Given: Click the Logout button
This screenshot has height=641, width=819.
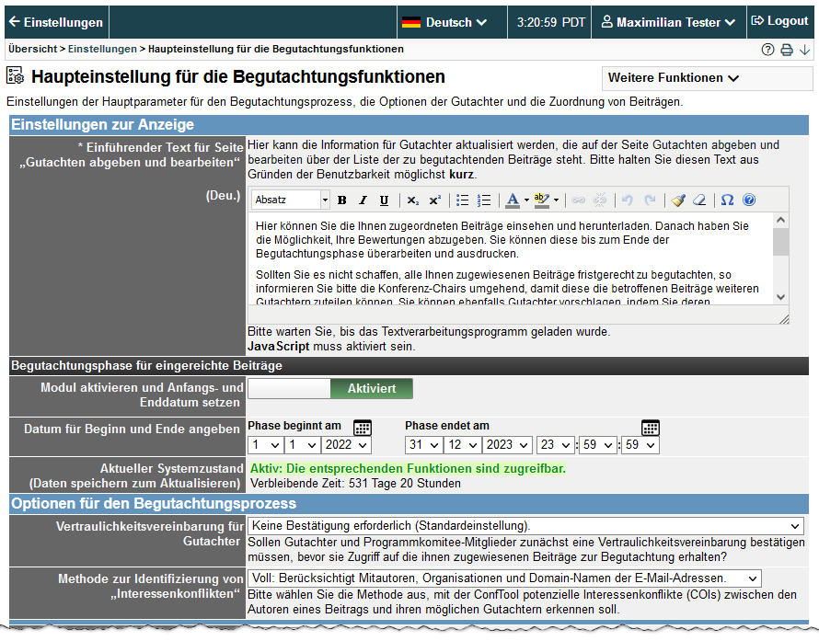Looking at the screenshot, I should point(779,21).
